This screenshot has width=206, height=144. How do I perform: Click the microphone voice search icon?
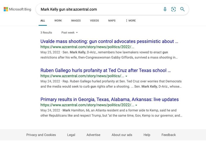(x=165, y=9)
